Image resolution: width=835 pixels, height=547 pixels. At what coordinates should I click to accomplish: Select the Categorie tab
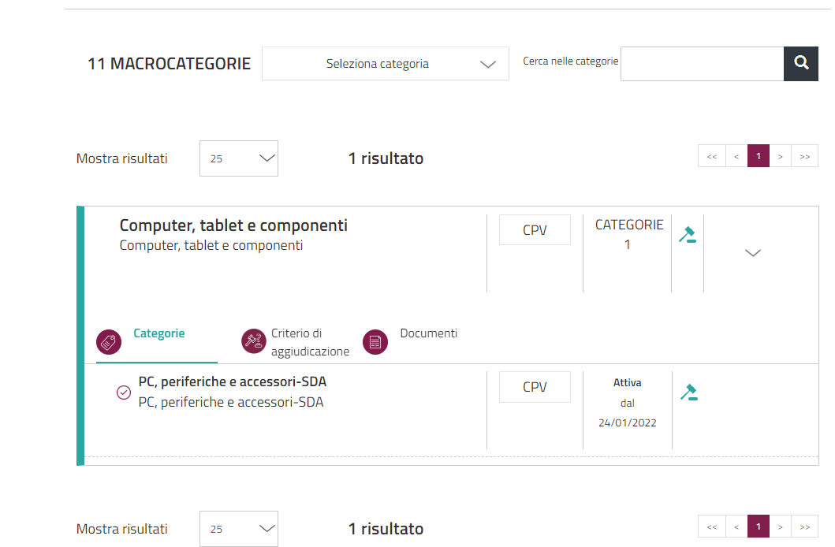click(x=158, y=333)
